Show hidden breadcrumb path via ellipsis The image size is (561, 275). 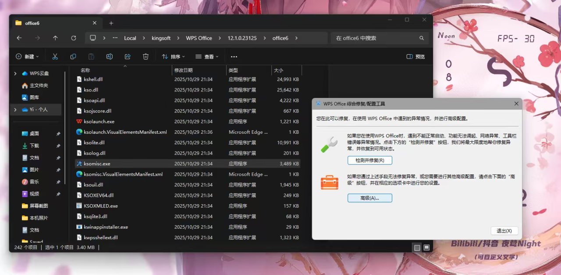115,38
